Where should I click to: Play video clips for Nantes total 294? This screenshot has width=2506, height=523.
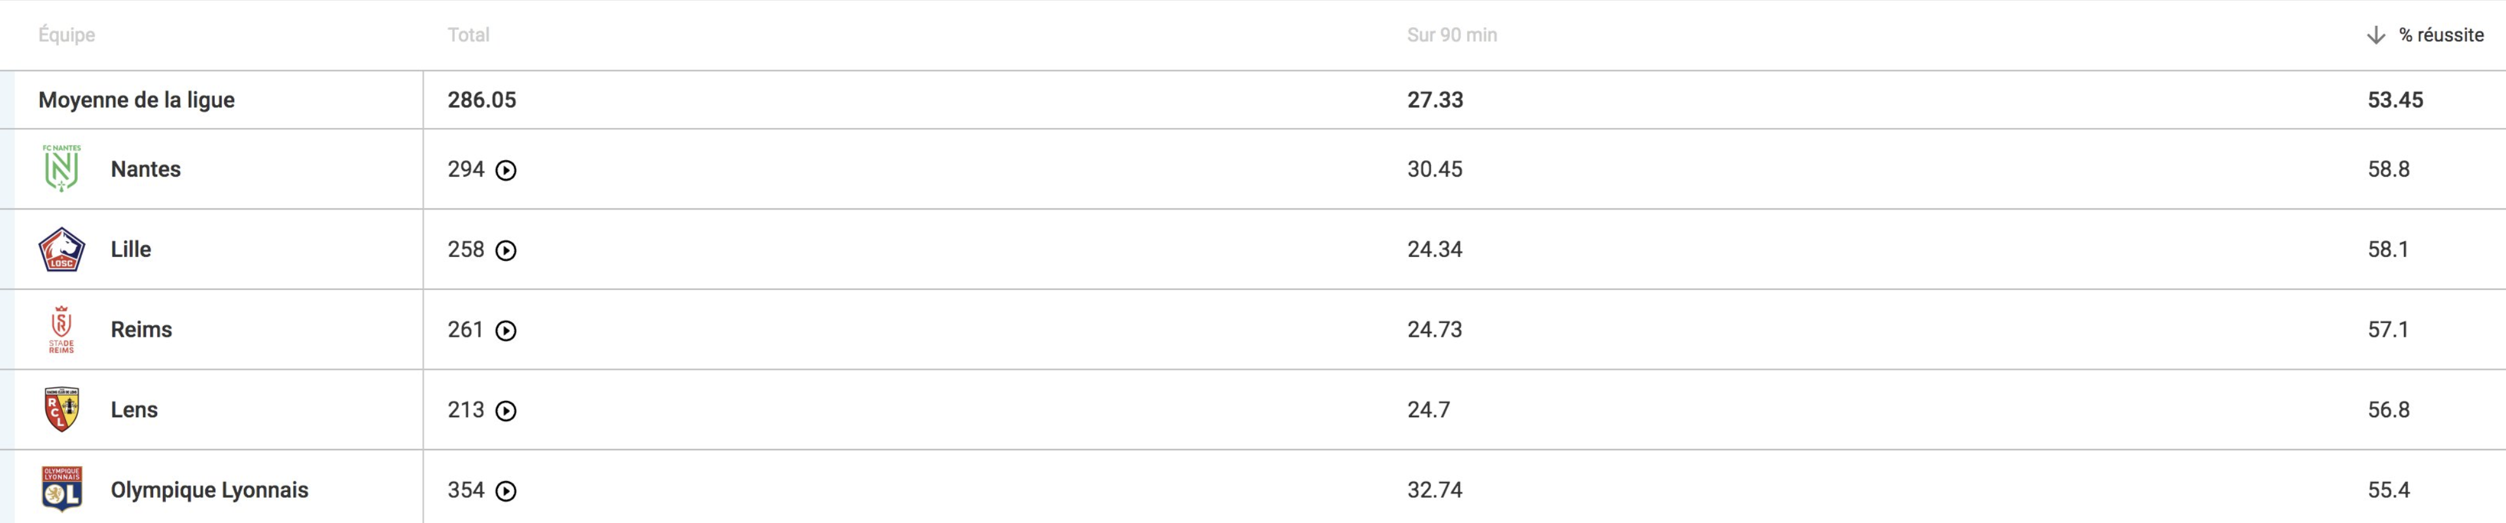coord(506,170)
